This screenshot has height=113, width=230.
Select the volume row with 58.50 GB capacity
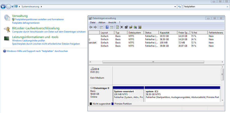[156, 39]
